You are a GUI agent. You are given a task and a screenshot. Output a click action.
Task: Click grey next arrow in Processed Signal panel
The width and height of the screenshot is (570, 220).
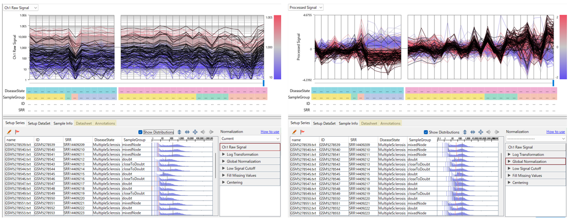click(x=496, y=132)
